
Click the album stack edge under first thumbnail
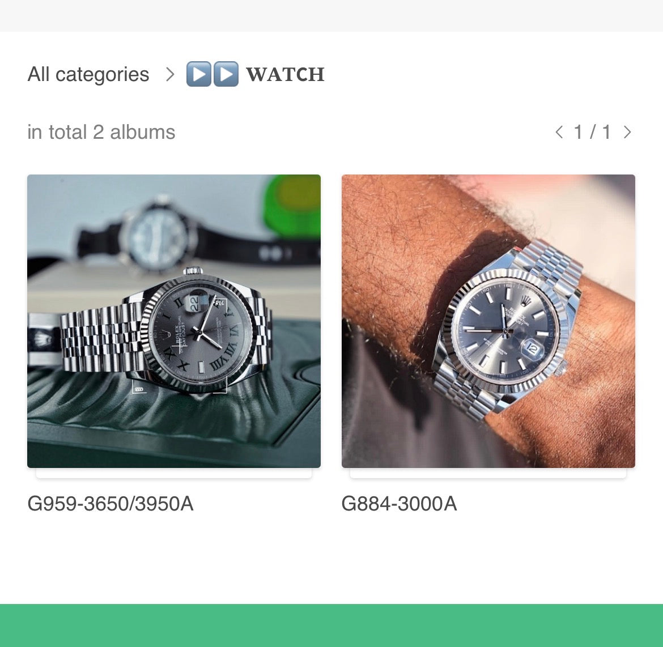coord(174,473)
